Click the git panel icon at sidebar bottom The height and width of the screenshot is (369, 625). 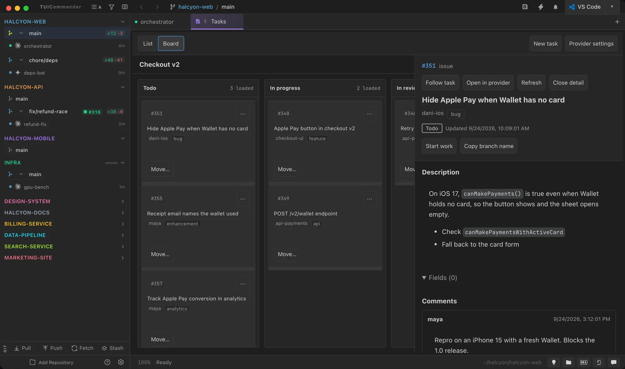point(5,349)
